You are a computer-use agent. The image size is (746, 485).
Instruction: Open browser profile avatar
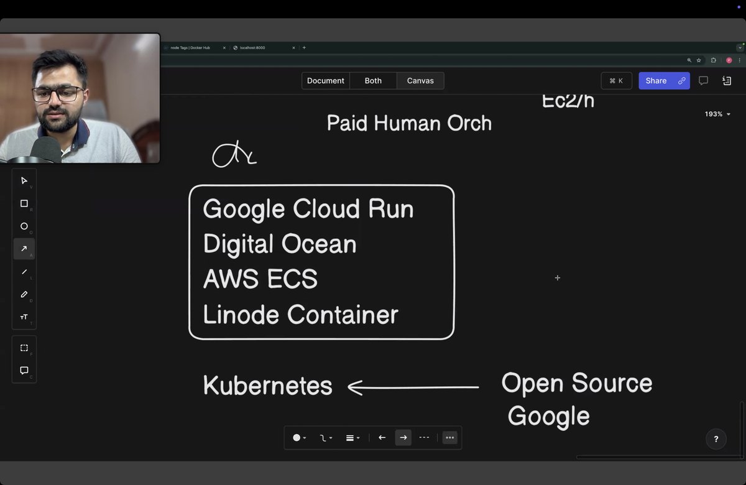(729, 60)
